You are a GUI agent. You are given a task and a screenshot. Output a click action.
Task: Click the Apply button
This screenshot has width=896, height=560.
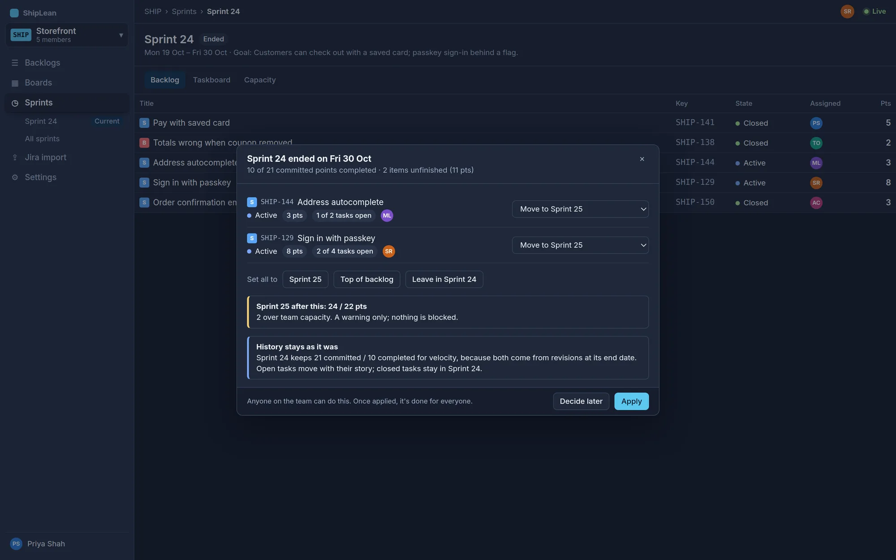(x=631, y=401)
